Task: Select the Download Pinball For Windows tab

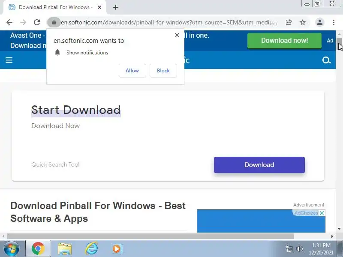Action: coord(55,7)
